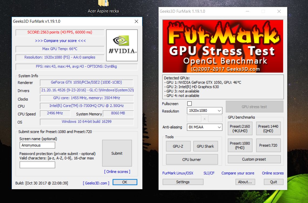Run the Preset:720 benchmark
Image resolution: width=308 pixels, height=203 pixels.
point(268,145)
